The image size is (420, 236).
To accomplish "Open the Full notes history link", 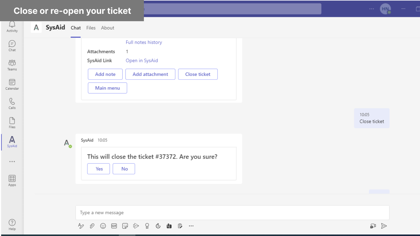I will tap(144, 42).
